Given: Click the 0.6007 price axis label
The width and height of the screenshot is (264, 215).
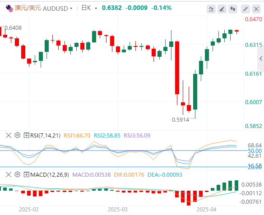Looking at the screenshot, I should [x=254, y=102].
